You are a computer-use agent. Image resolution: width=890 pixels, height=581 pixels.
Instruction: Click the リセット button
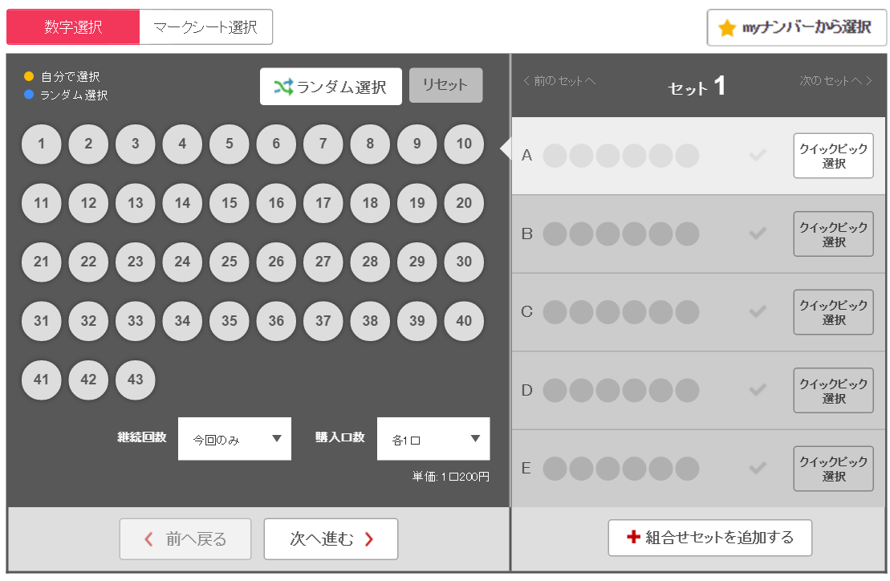(445, 85)
